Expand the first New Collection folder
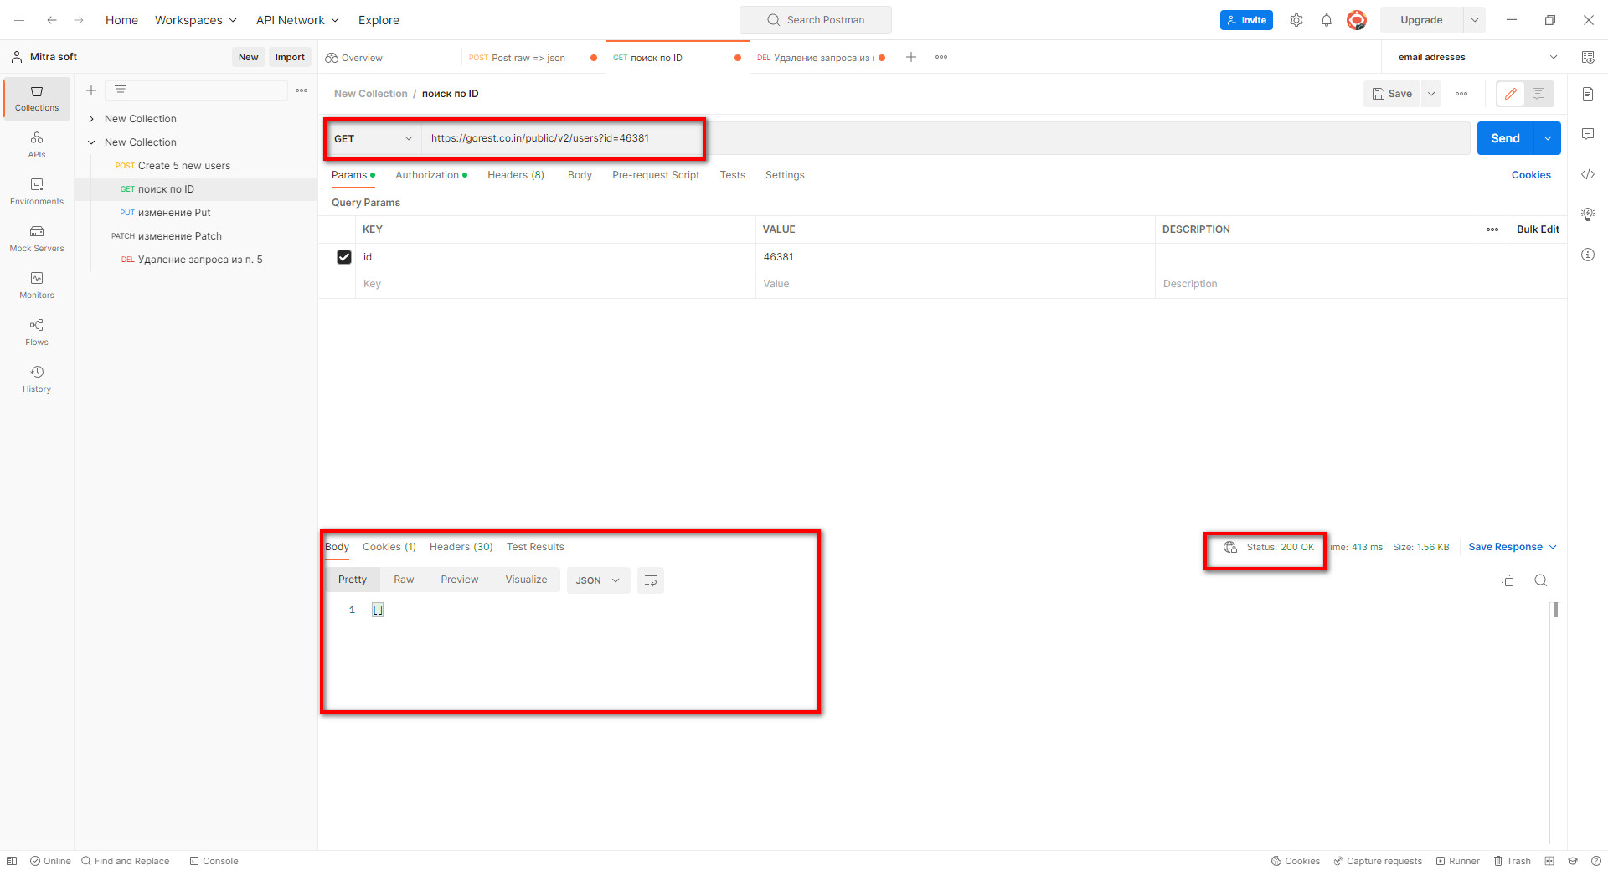1608x871 pixels. [91, 119]
